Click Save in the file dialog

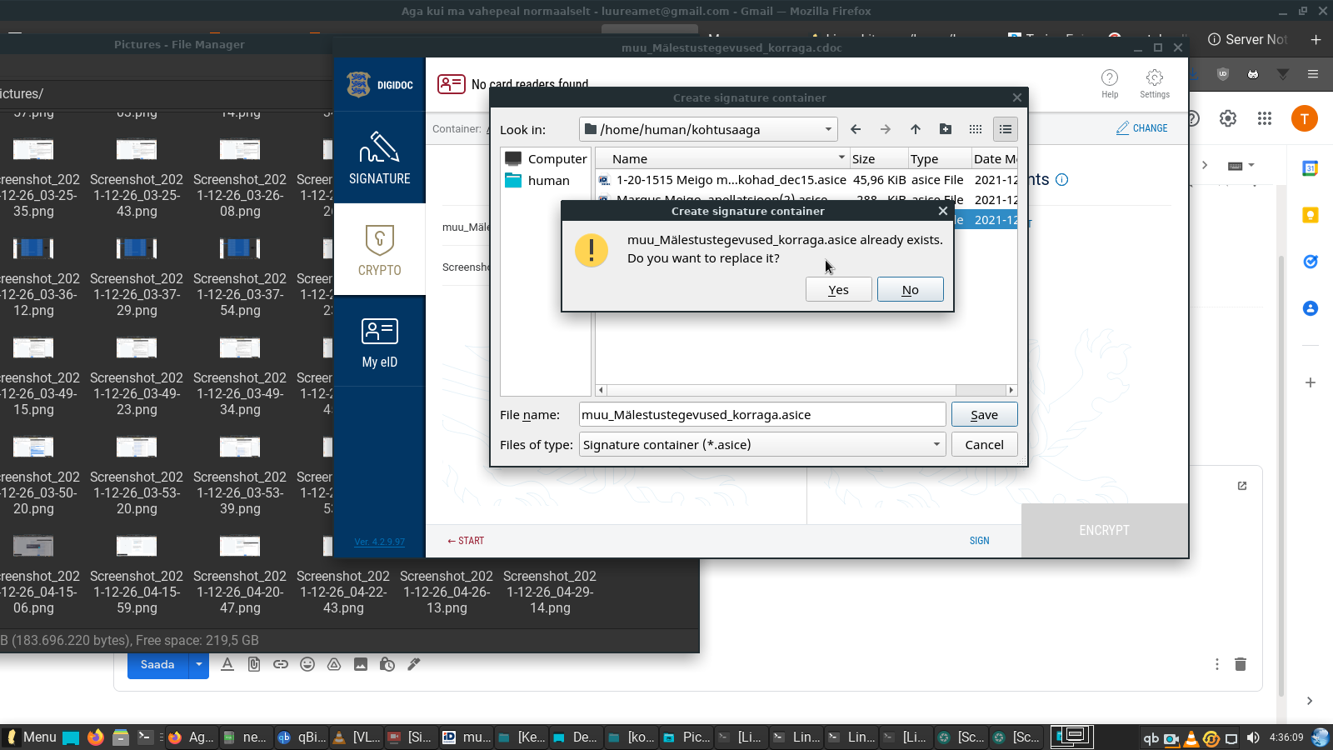click(984, 414)
